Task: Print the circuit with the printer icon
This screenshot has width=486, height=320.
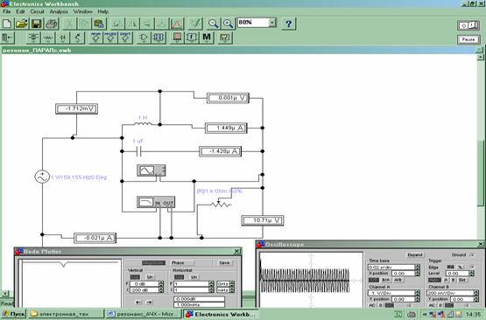Action: (x=51, y=24)
